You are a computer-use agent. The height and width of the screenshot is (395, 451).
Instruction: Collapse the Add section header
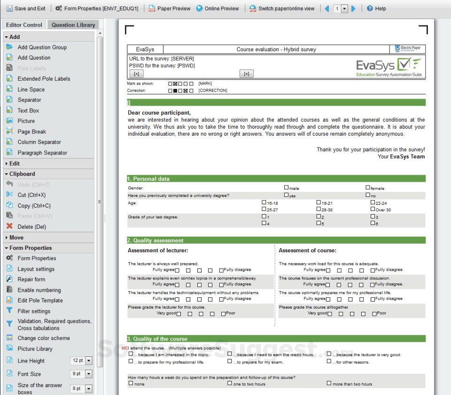[x=14, y=37]
